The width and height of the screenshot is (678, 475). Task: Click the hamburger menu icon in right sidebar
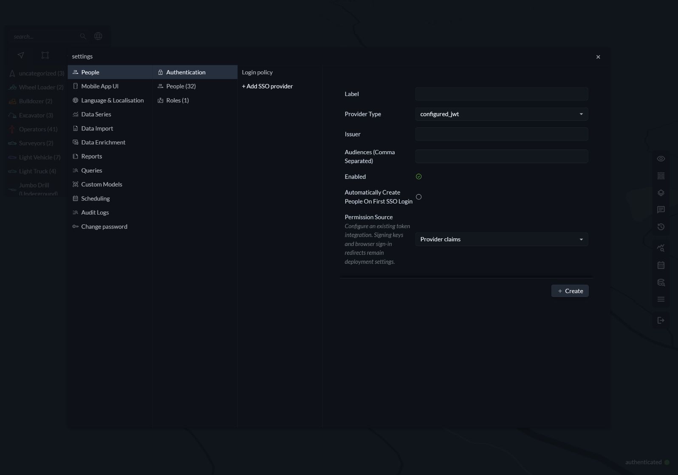click(661, 299)
